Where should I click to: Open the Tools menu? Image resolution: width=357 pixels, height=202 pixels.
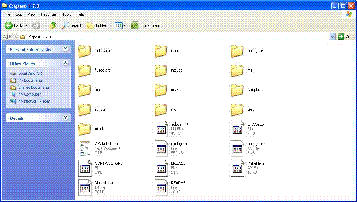coord(67,14)
